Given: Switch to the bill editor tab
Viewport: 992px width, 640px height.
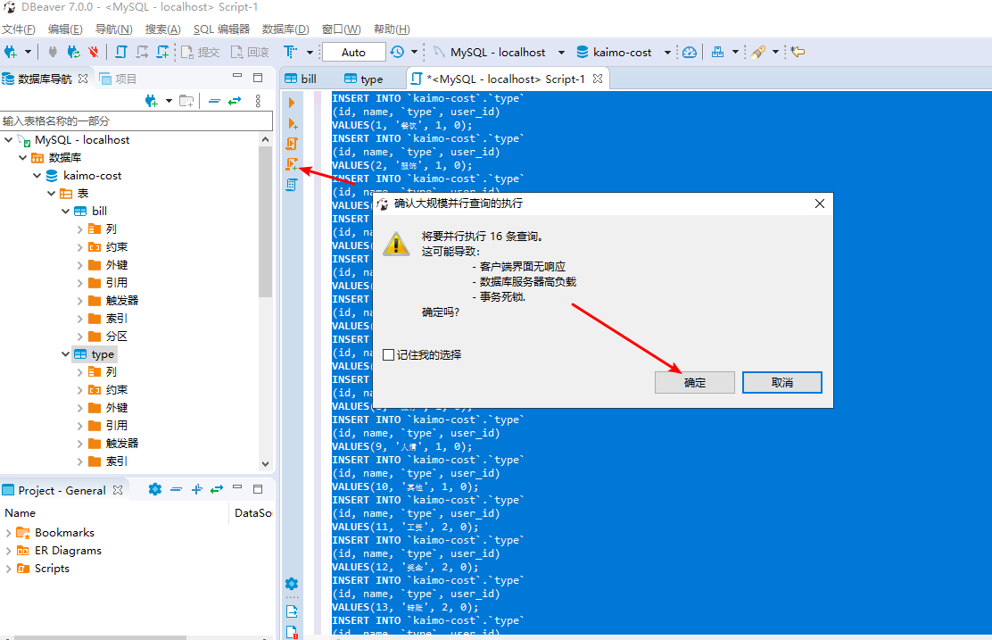Looking at the screenshot, I should click(302, 79).
